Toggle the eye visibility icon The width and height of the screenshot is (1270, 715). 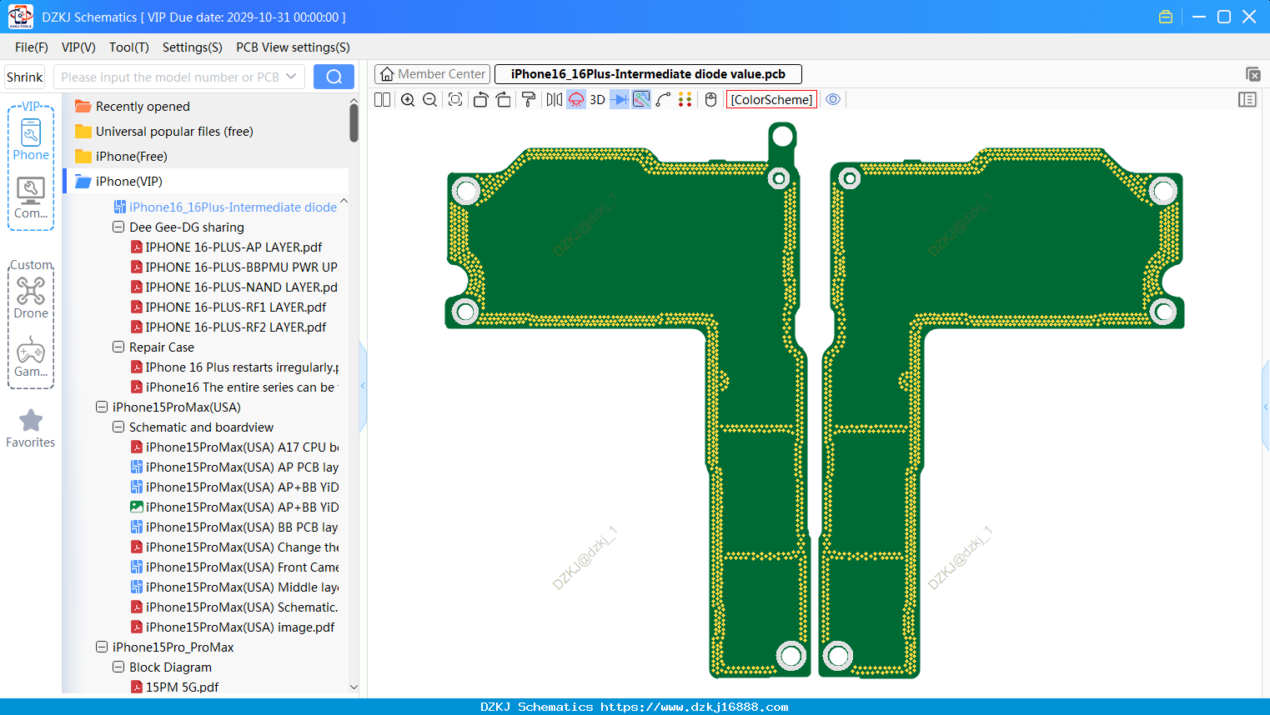[x=833, y=99]
